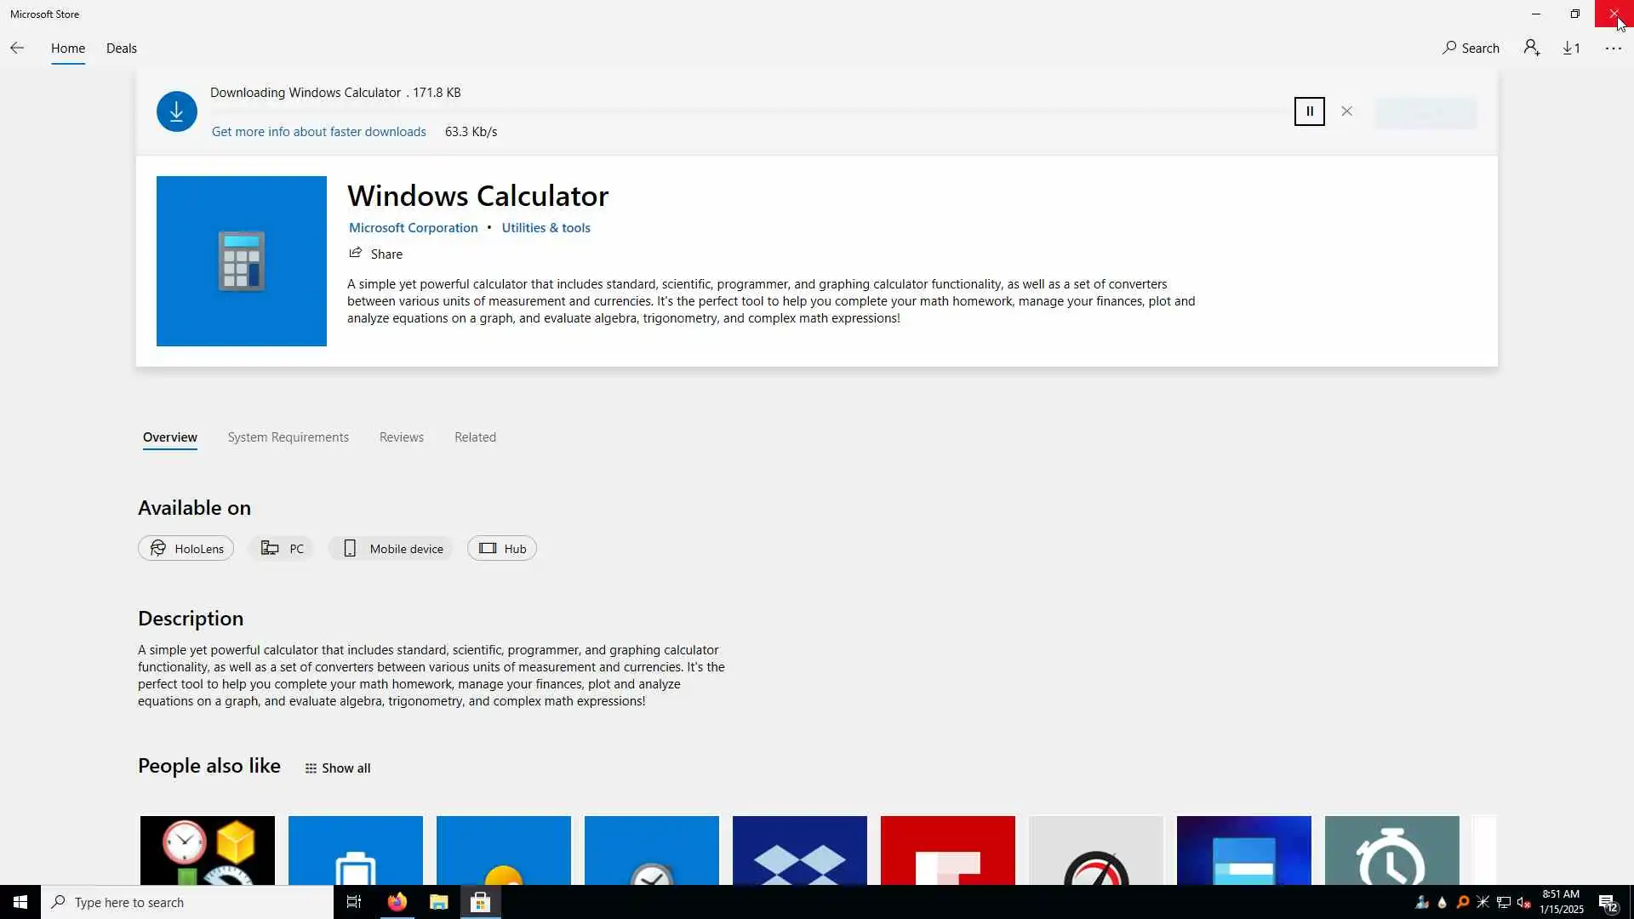This screenshot has width=1634, height=919.
Task: Open downloads and updates indicator
Action: tap(1572, 49)
